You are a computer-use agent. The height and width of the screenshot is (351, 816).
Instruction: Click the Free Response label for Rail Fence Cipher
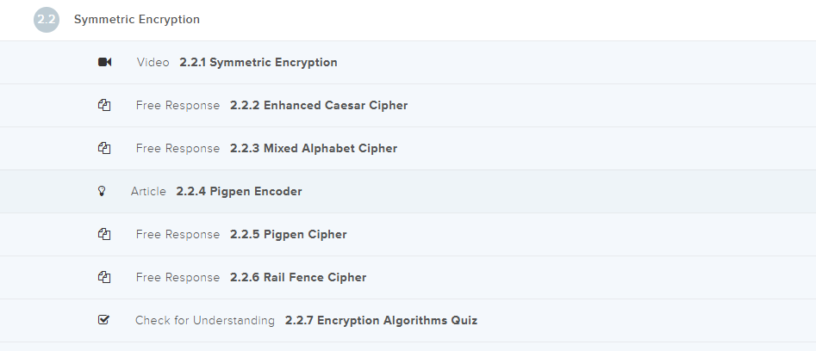pyautogui.click(x=178, y=277)
